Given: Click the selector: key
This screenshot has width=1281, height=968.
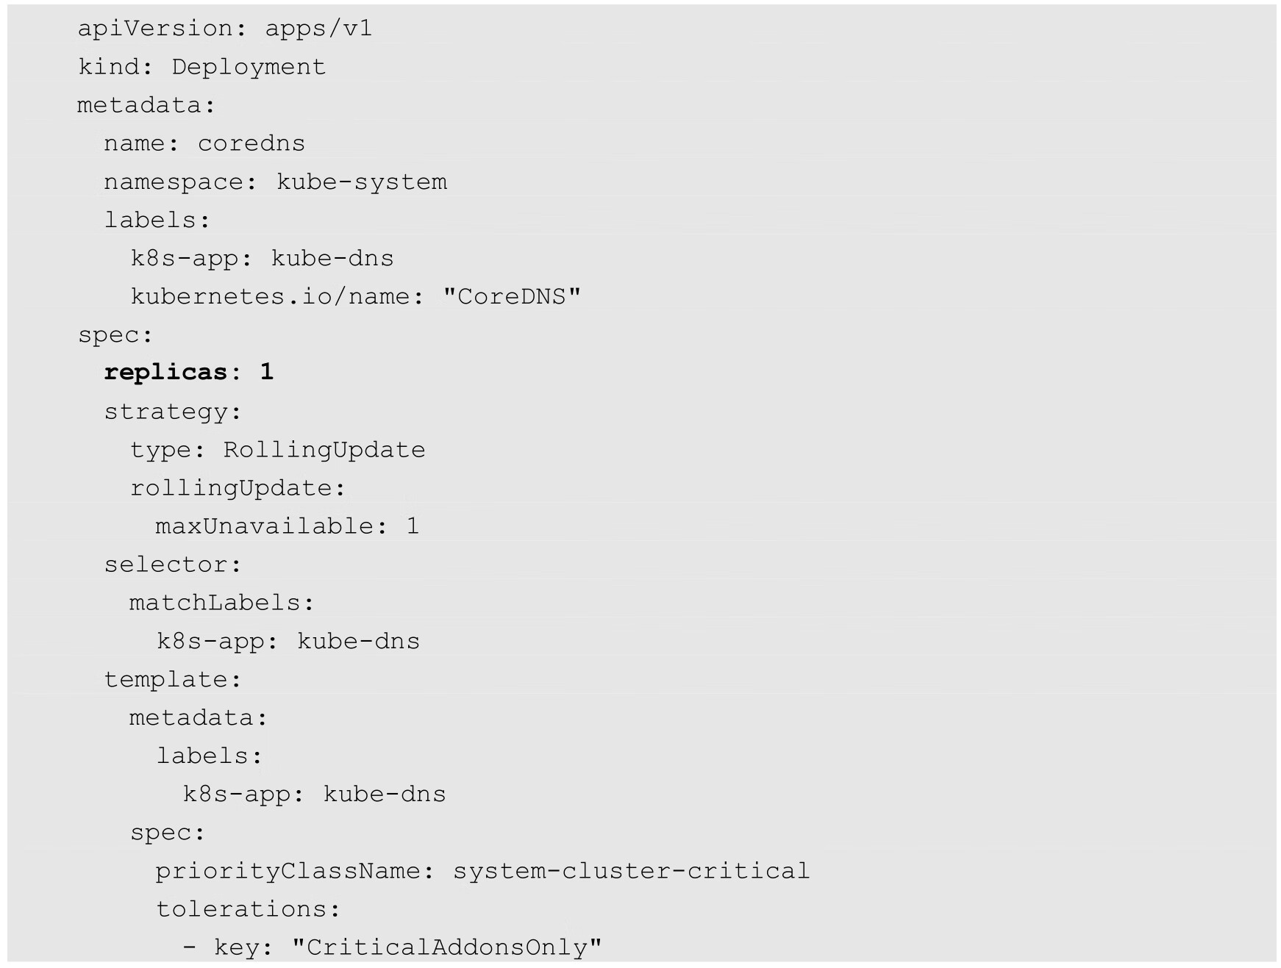Looking at the screenshot, I should coord(172,564).
